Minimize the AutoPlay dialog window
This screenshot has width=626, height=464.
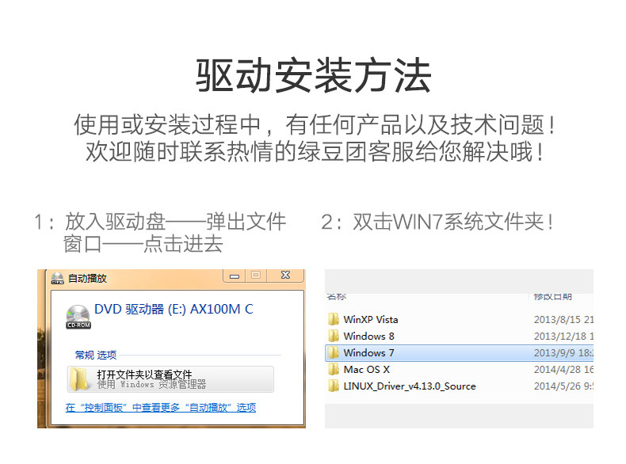click(235, 276)
